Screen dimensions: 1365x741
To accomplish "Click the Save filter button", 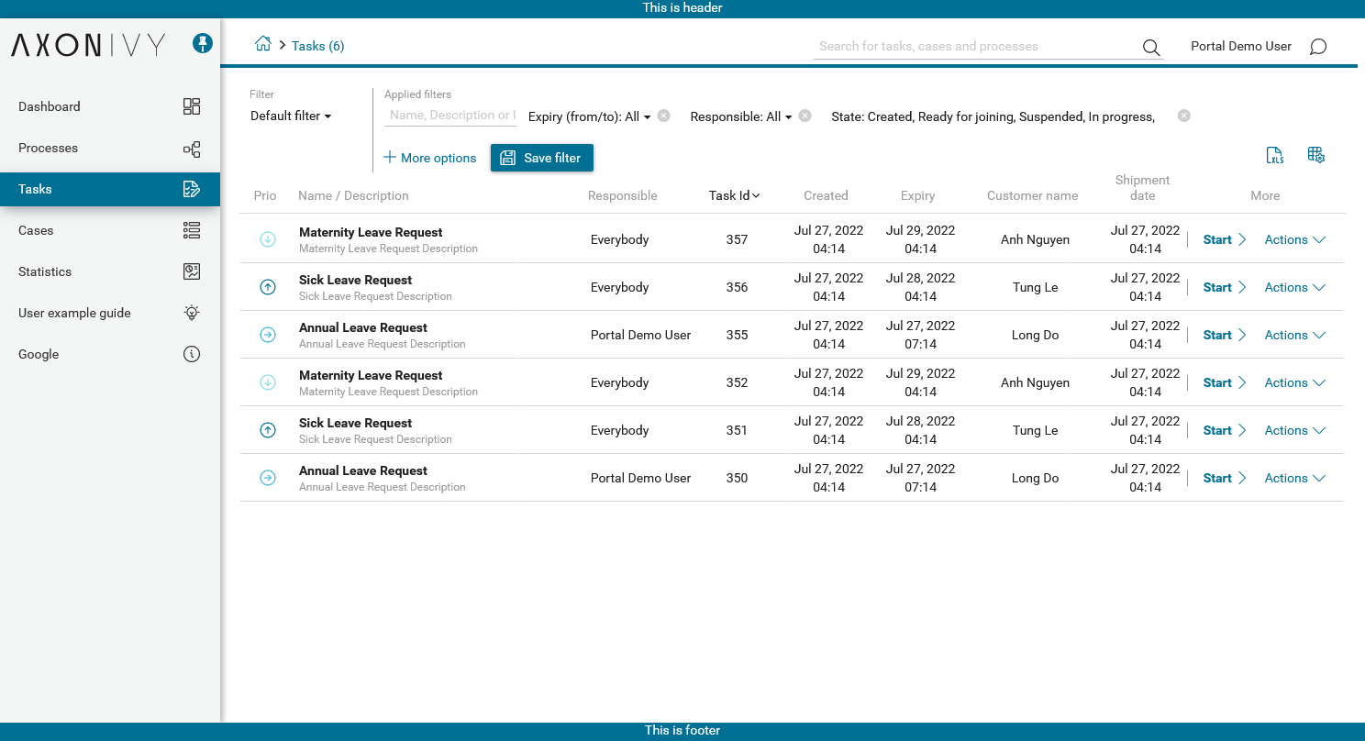I will [542, 158].
